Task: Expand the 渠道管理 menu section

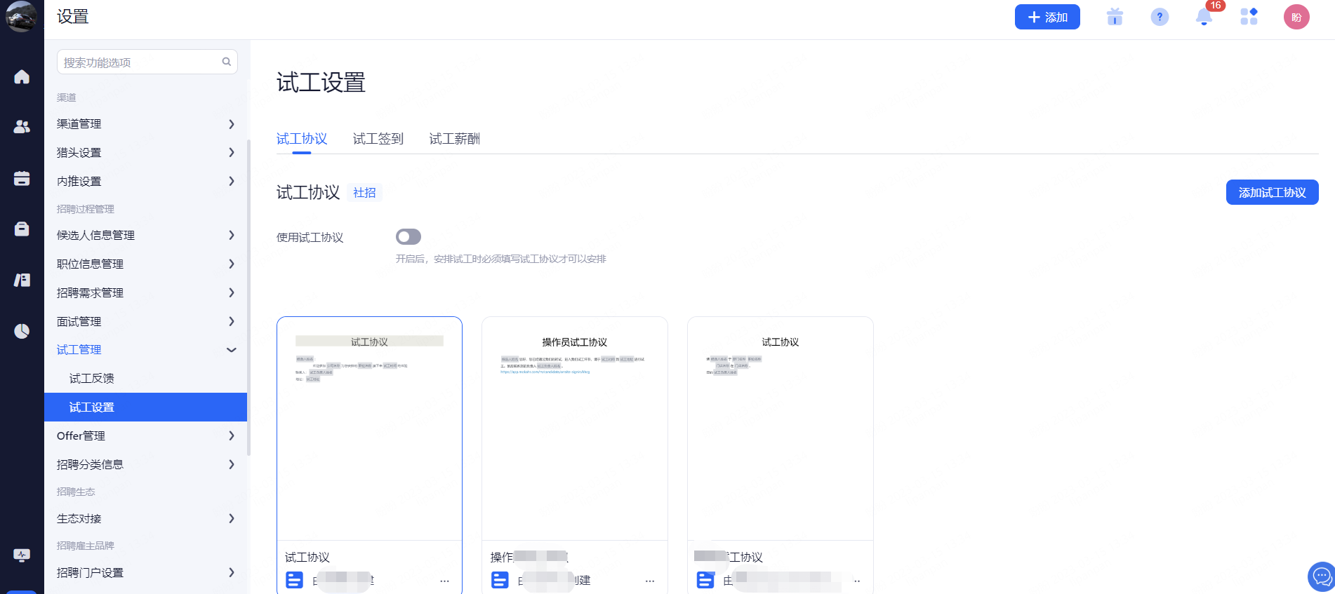Action: 145,124
